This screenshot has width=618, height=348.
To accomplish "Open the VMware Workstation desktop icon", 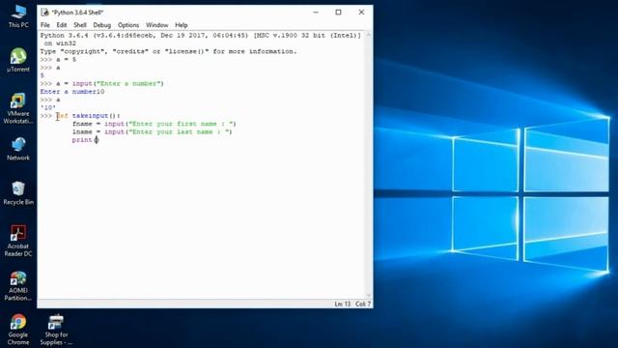I will pos(18,108).
